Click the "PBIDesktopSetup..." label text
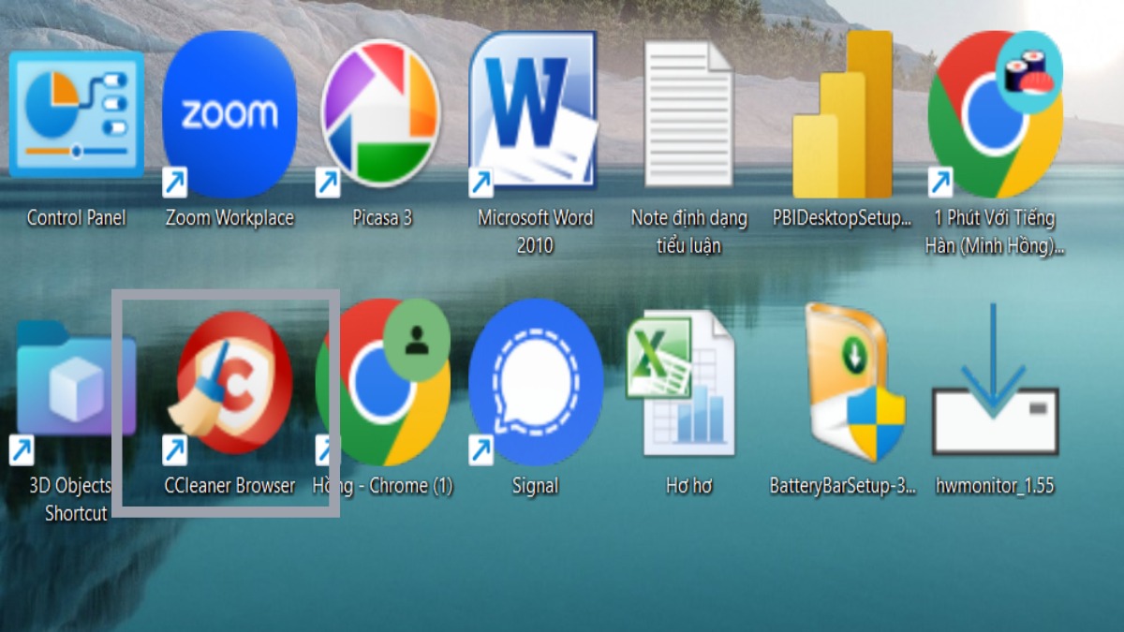Screen dimensions: 1124x632 (x=842, y=218)
